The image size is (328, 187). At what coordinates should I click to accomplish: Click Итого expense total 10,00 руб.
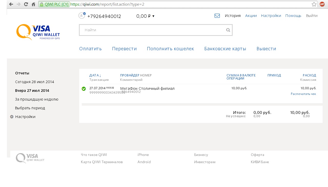[300, 113]
